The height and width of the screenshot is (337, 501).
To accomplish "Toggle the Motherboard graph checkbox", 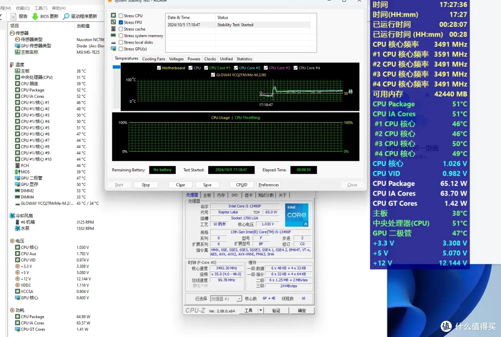I will pos(159,68).
